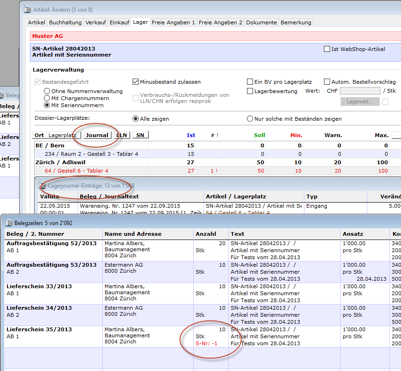Select the Bemerkung tab
This screenshot has height=371, width=401.
[x=296, y=22]
